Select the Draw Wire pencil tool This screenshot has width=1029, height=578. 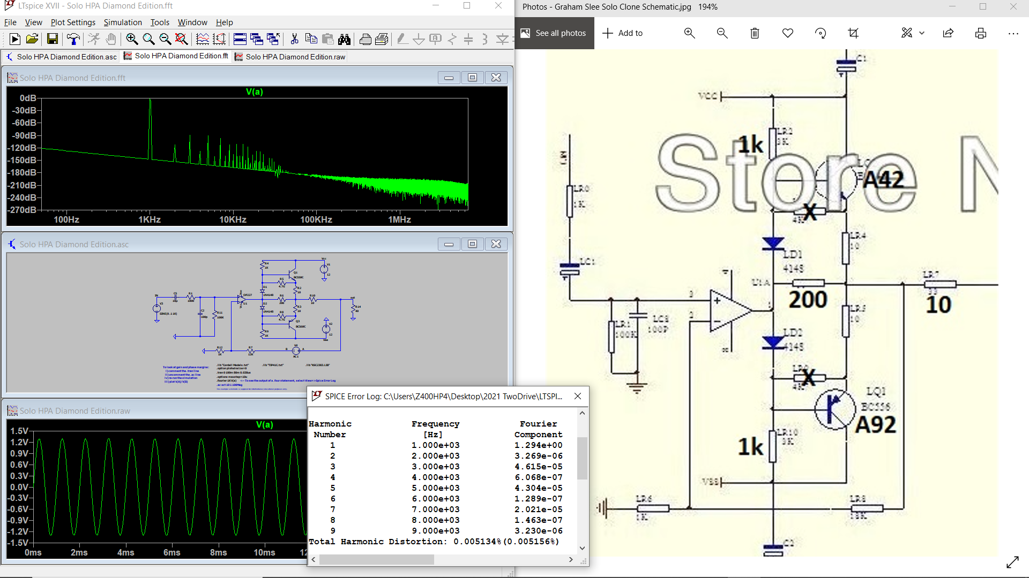(x=402, y=39)
